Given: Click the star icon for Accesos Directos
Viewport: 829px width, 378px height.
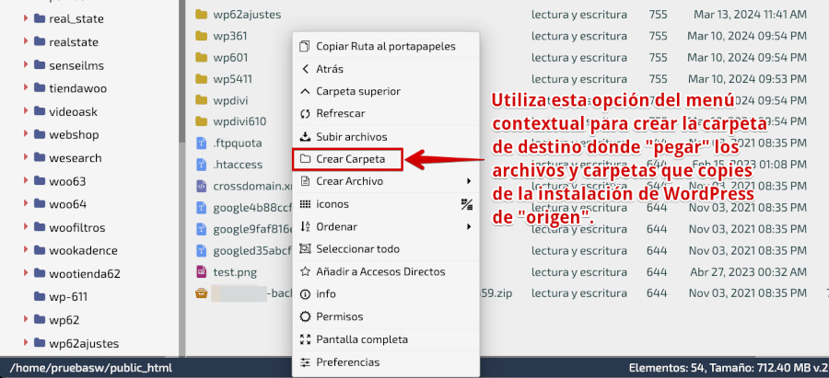Looking at the screenshot, I should tap(305, 271).
